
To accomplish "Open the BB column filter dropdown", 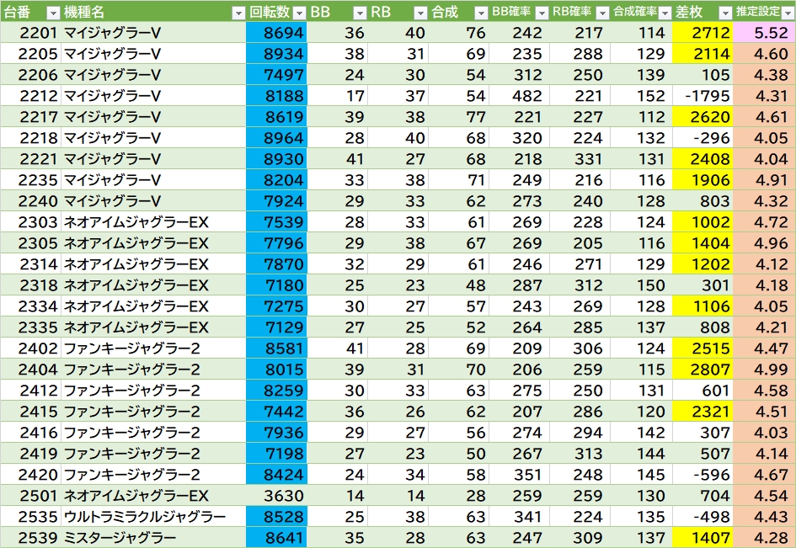I will 360,13.
